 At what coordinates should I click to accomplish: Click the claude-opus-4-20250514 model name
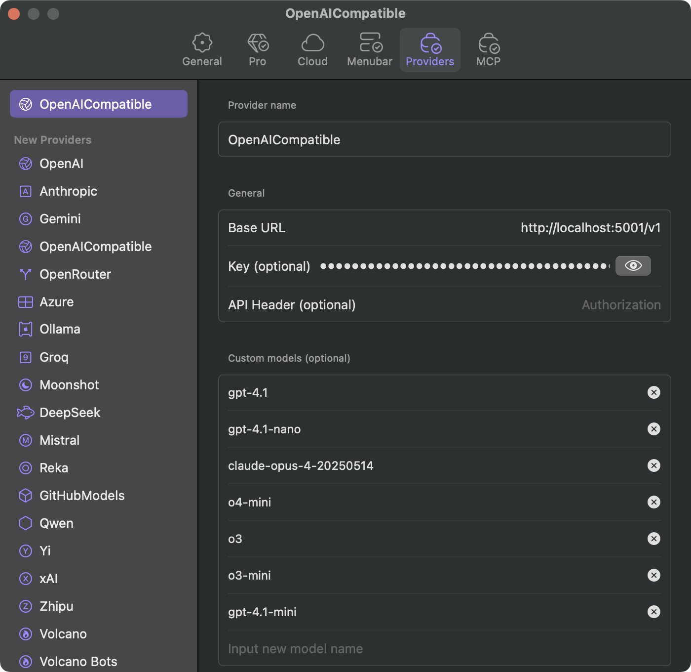tap(301, 465)
